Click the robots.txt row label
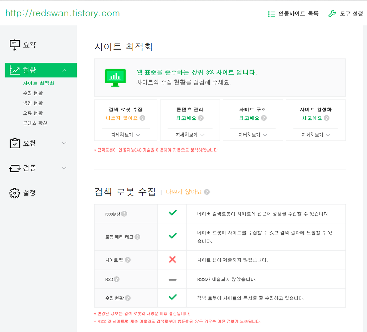The image size is (367, 332). coord(113,214)
